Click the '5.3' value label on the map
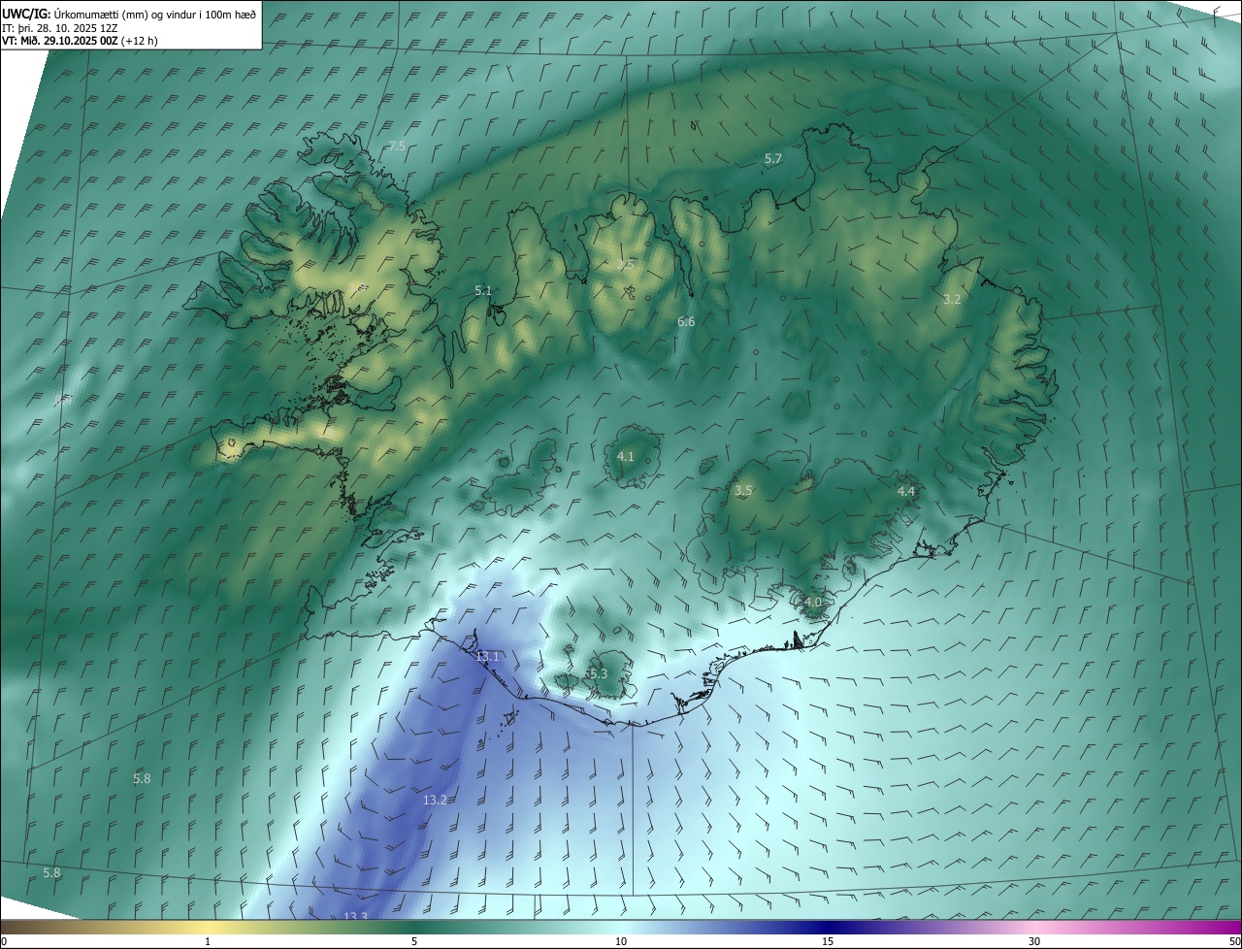The width and height of the screenshot is (1242, 949). pos(598,674)
